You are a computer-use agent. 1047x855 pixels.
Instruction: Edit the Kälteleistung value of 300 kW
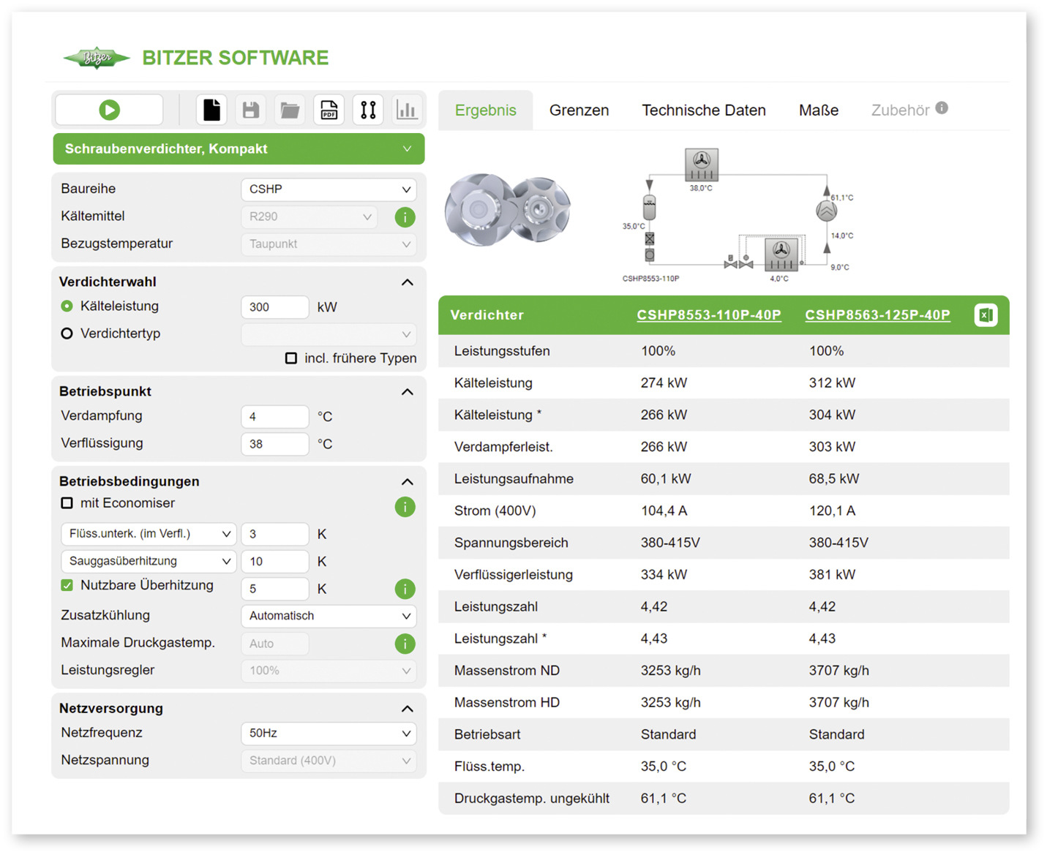[x=275, y=306]
